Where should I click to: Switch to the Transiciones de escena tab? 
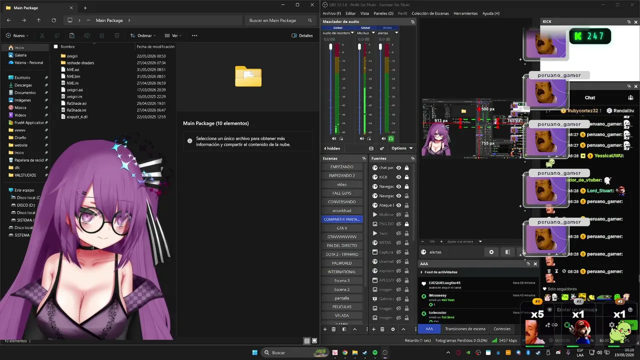pos(465,329)
